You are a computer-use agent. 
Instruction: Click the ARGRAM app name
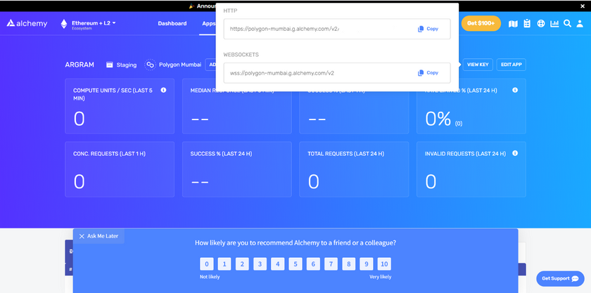tap(80, 65)
